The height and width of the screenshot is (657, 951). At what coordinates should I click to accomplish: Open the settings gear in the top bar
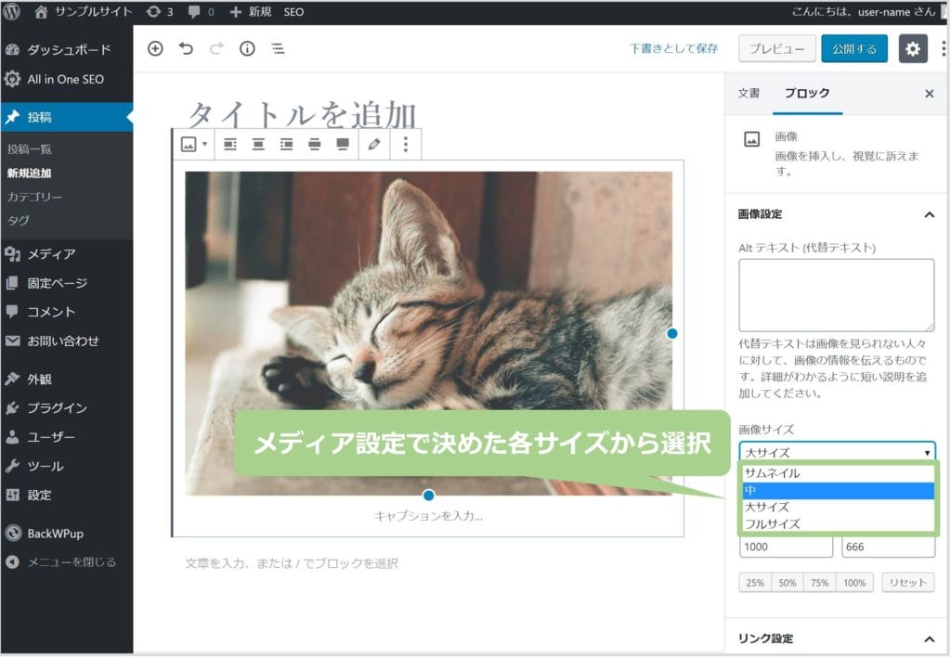coord(913,49)
